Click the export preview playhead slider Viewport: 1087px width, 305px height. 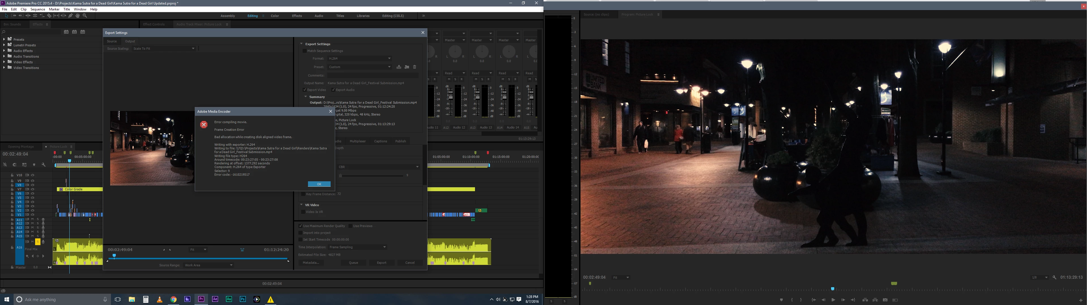114,256
